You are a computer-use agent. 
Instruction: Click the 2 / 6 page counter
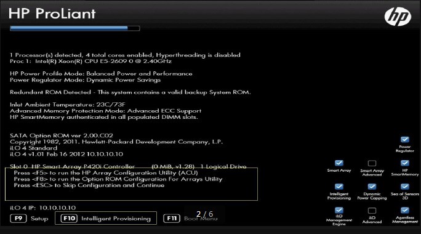pyautogui.click(x=204, y=214)
